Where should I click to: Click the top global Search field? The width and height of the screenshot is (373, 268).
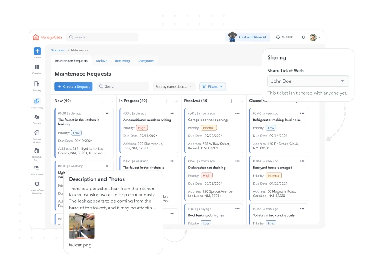(x=102, y=37)
